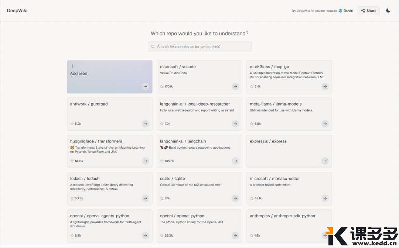The image size is (399, 248).
Task: Open the Devin link in header
Action: [x=346, y=11]
